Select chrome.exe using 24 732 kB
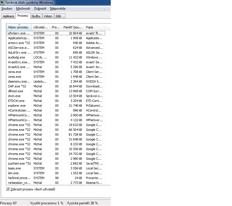Viewport: 232px width, 206px height. coord(56,154)
